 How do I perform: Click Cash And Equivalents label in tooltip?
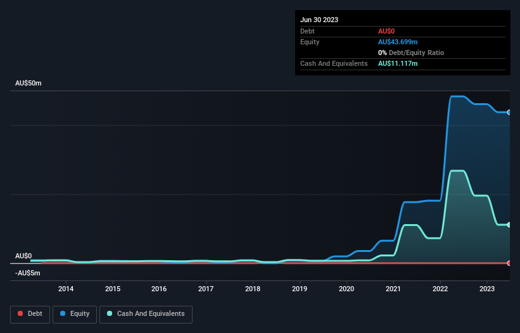tap(334, 63)
